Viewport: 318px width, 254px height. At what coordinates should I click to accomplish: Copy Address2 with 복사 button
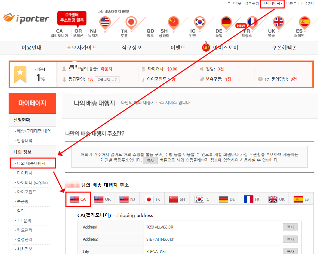[290, 239]
